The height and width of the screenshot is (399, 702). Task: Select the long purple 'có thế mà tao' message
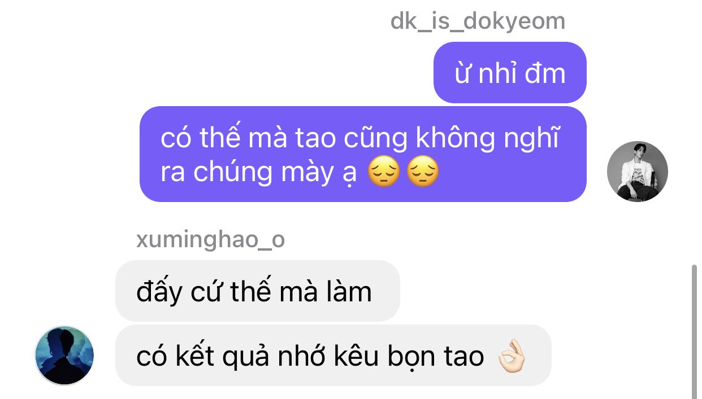363,154
